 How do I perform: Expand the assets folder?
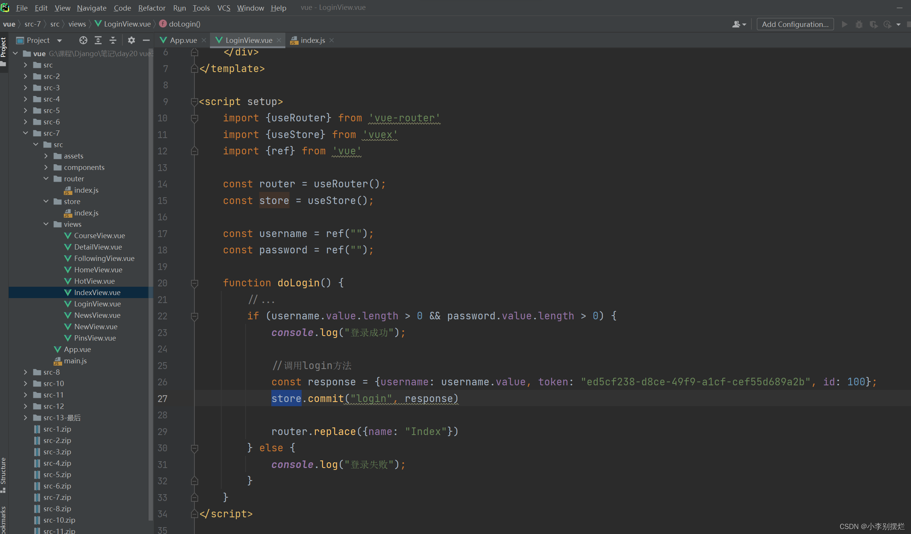click(46, 156)
